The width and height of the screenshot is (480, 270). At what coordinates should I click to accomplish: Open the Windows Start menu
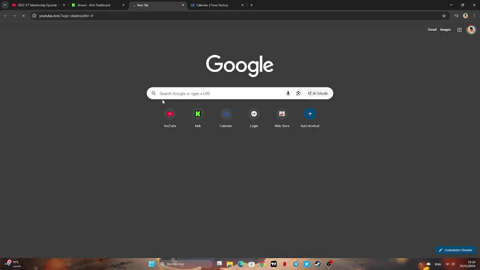coord(151,264)
